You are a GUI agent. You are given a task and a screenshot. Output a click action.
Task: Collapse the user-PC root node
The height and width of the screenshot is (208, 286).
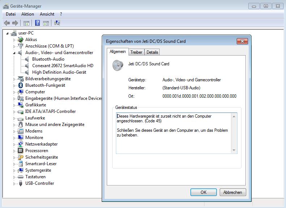(x=8, y=33)
